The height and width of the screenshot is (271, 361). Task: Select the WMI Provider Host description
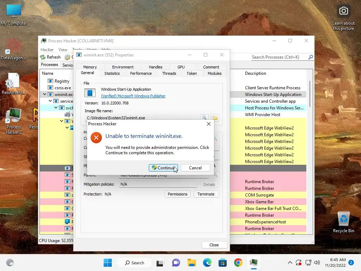pyautogui.click(x=262, y=115)
